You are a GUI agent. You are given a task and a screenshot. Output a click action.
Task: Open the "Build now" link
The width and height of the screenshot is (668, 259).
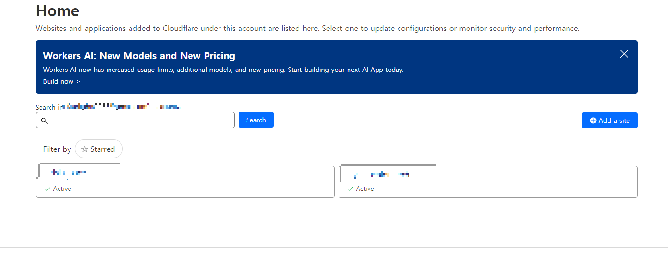click(x=61, y=82)
